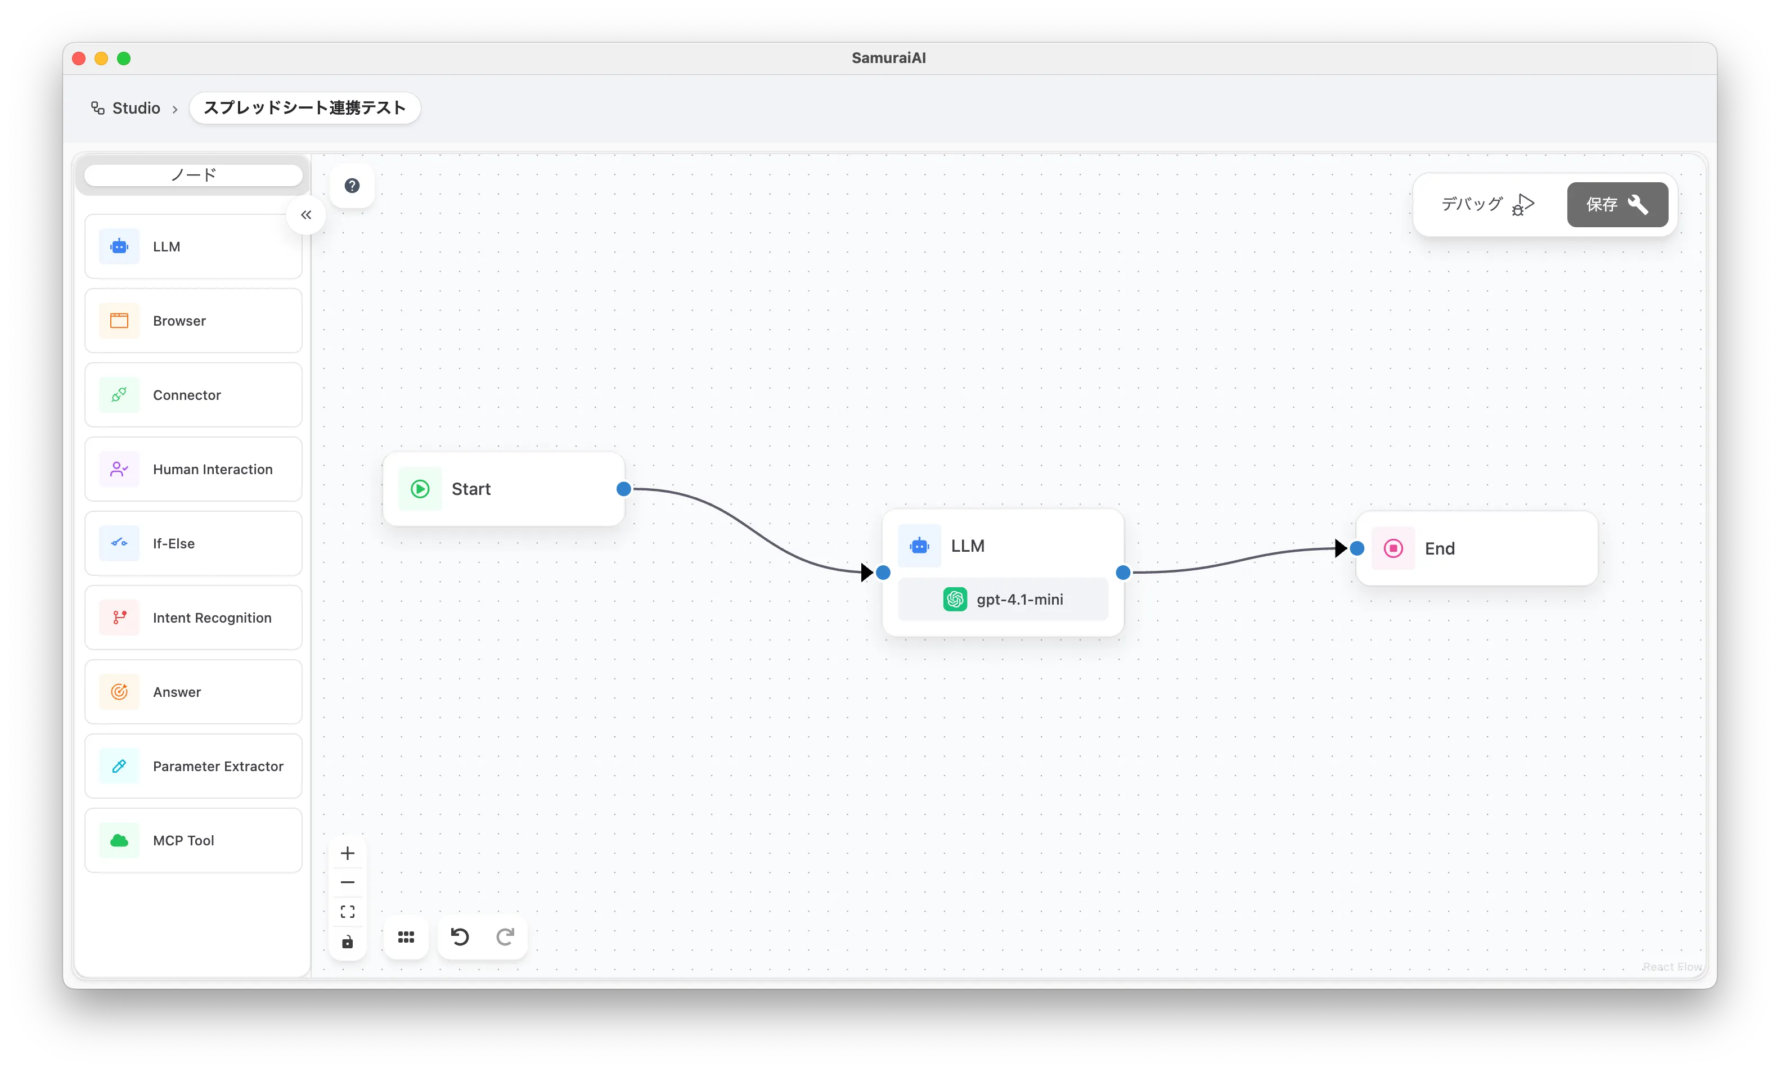Toggle canvas interactivity lock
The width and height of the screenshot is (1780, 1072).
(x=348, y=942)
